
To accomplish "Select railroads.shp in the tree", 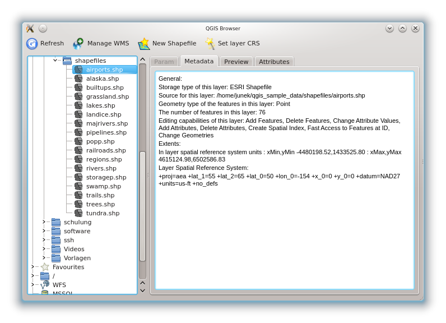I will (106, 150).
